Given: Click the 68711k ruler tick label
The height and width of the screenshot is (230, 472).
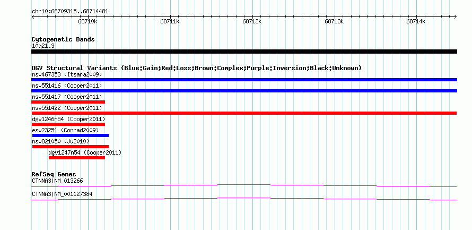Looking at the screenshot, I should pos(170,21).
